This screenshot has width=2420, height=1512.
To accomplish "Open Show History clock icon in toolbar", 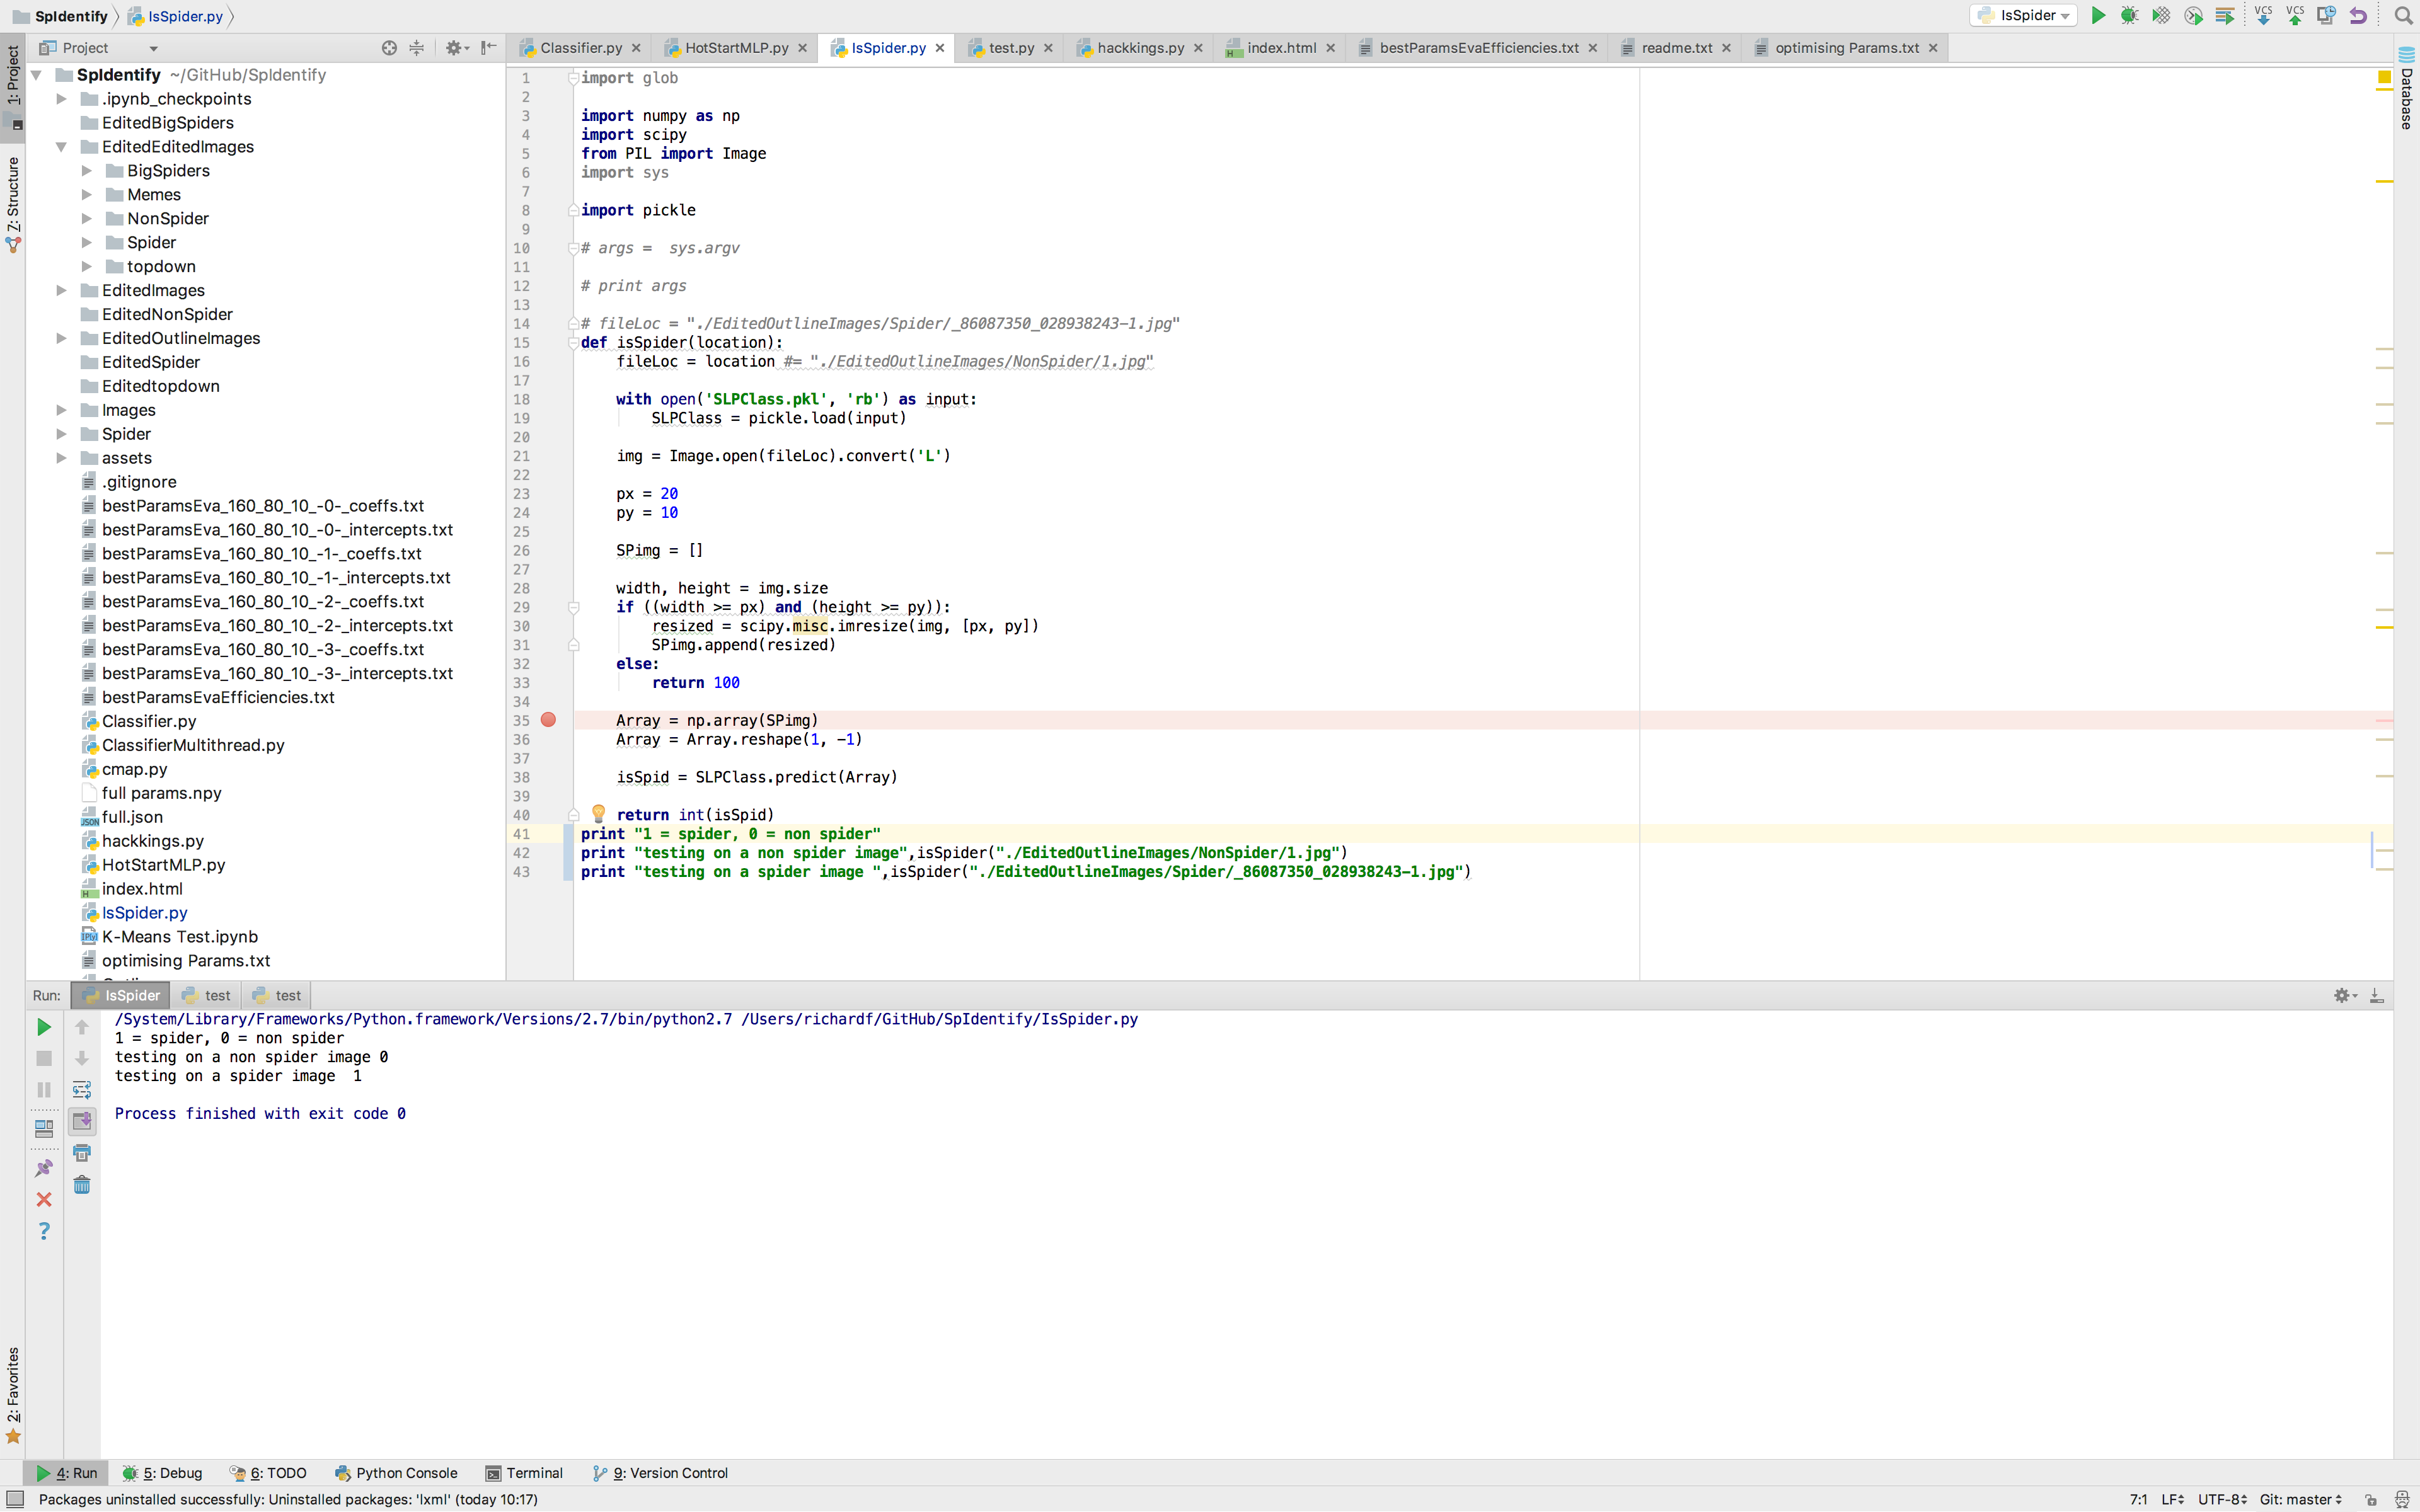I will pyautogui.click(x=2326, y=16).
